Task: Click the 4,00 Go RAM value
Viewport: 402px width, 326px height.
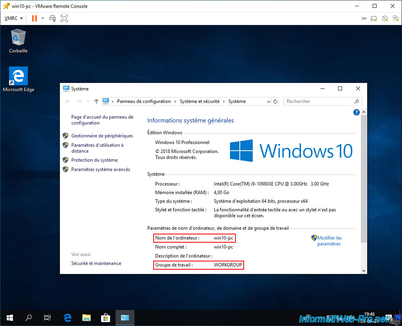Action: click(x=221, y=192)
